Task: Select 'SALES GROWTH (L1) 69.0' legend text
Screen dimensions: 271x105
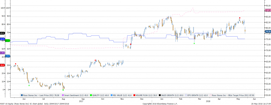Action: 173,95
